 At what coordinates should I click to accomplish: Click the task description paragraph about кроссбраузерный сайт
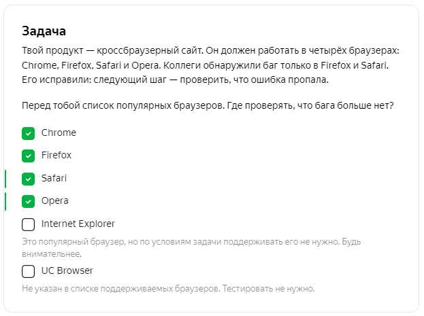pyautogui.click(x=210, y=65)
